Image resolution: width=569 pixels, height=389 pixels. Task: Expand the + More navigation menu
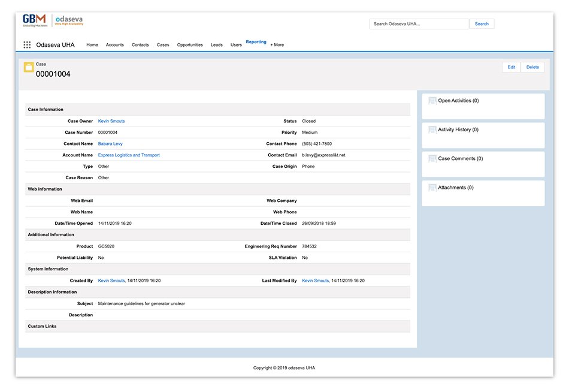pyautogui.click(x=277, y=44)
